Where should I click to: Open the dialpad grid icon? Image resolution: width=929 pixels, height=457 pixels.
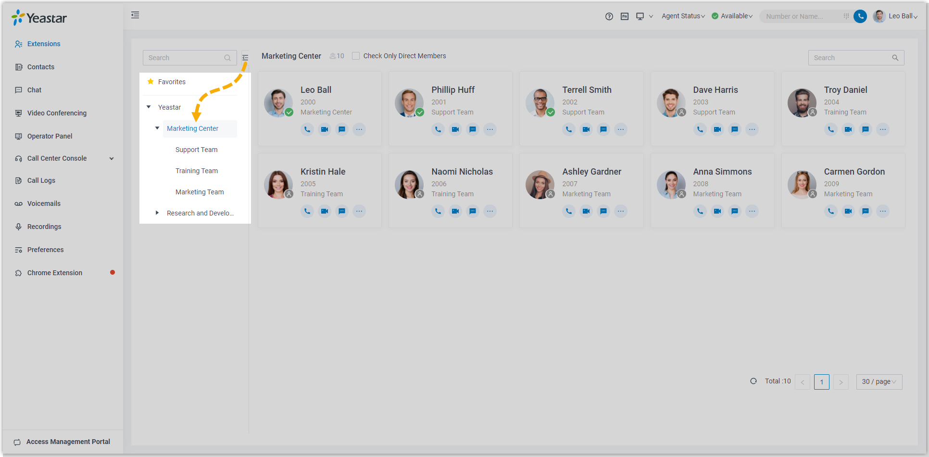pyautogui.click(x=846, y=16)
